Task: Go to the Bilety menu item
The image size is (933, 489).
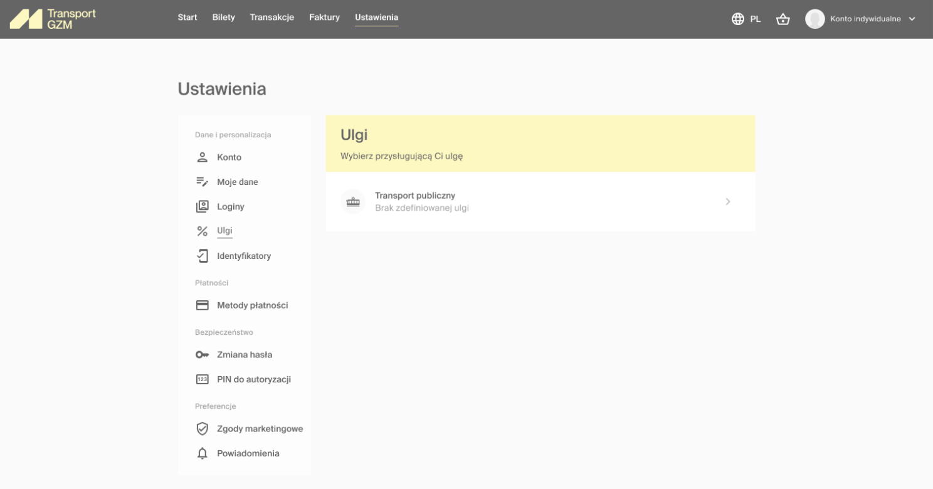Action: pos(223,18)
